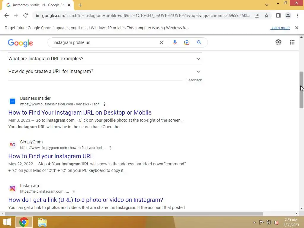Open "How to Find Your Instagram URL on Desktop or Mobile"
Image resolution: width=304 pixels, height=228 pixels.
[x=80, y=113]
